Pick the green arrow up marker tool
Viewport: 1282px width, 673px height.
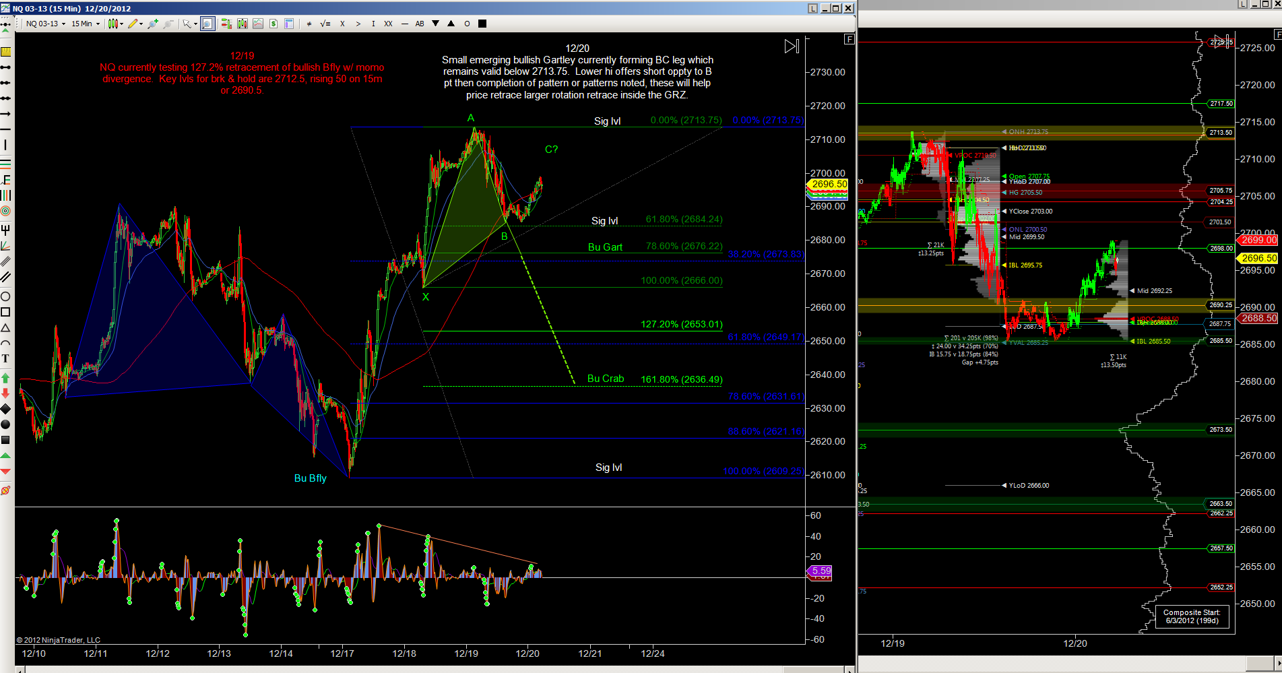(6, 378)
